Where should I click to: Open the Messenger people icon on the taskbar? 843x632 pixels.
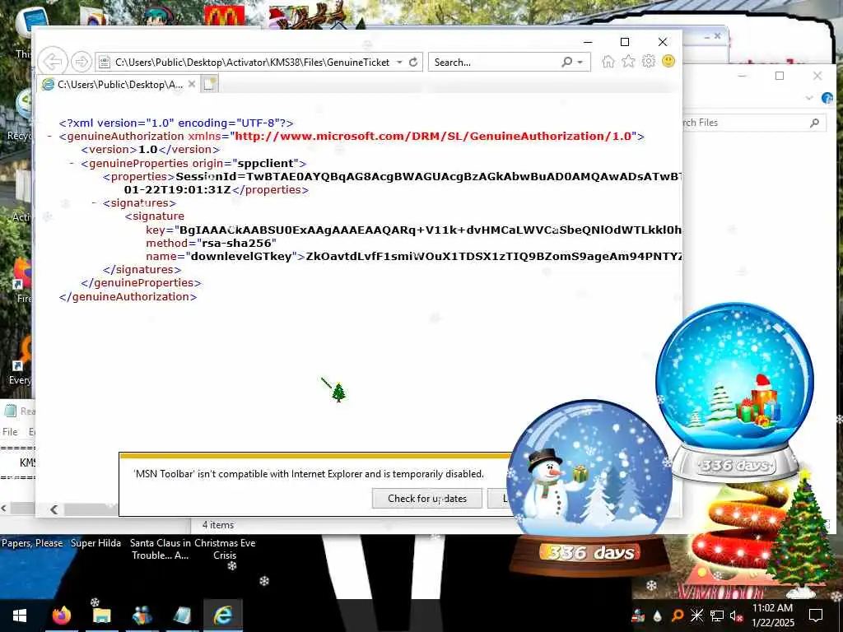(142, 616)
